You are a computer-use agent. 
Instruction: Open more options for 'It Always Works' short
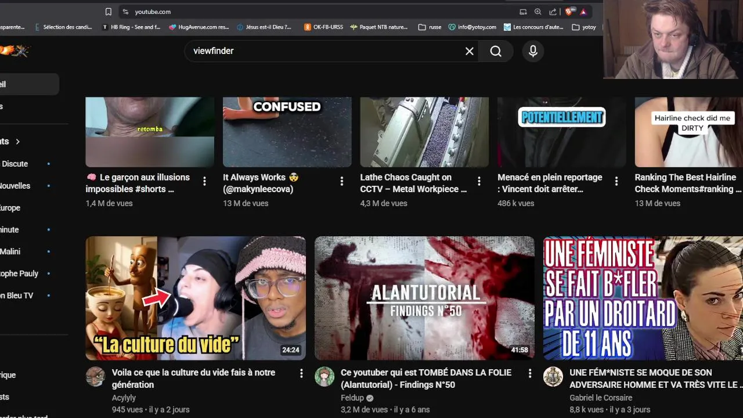tap(341, 182)
